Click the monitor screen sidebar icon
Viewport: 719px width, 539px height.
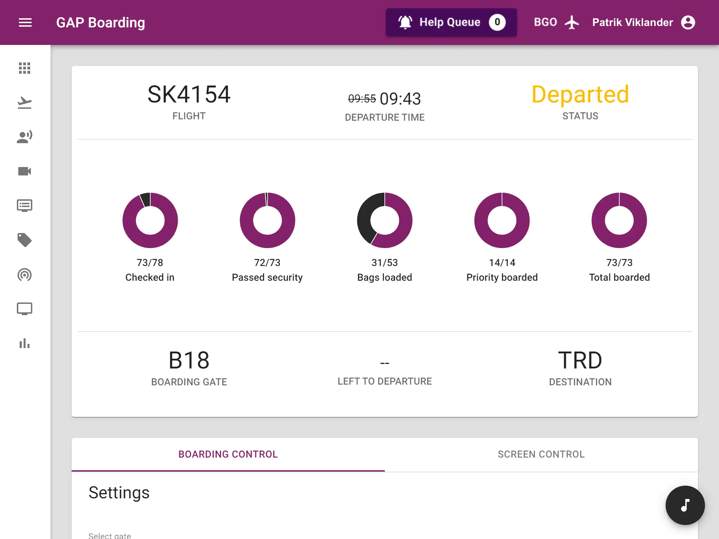pos(25,309)
